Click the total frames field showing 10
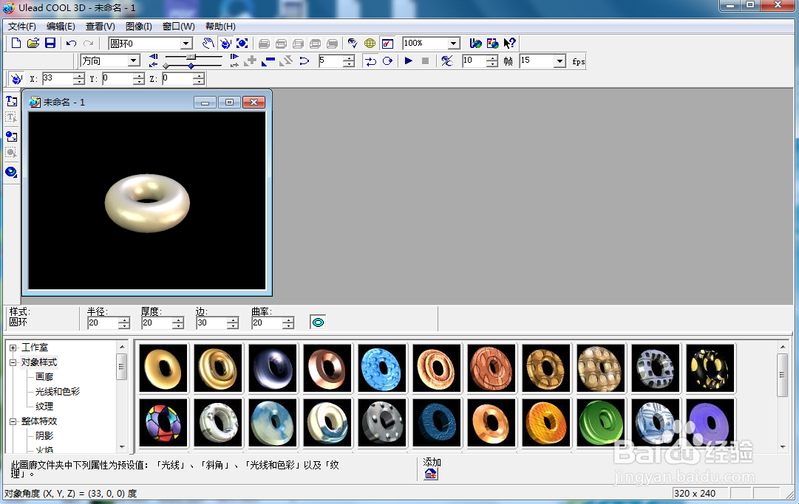Image resolution: width=799 pixels, height=504 pixels. pos(475,61)
